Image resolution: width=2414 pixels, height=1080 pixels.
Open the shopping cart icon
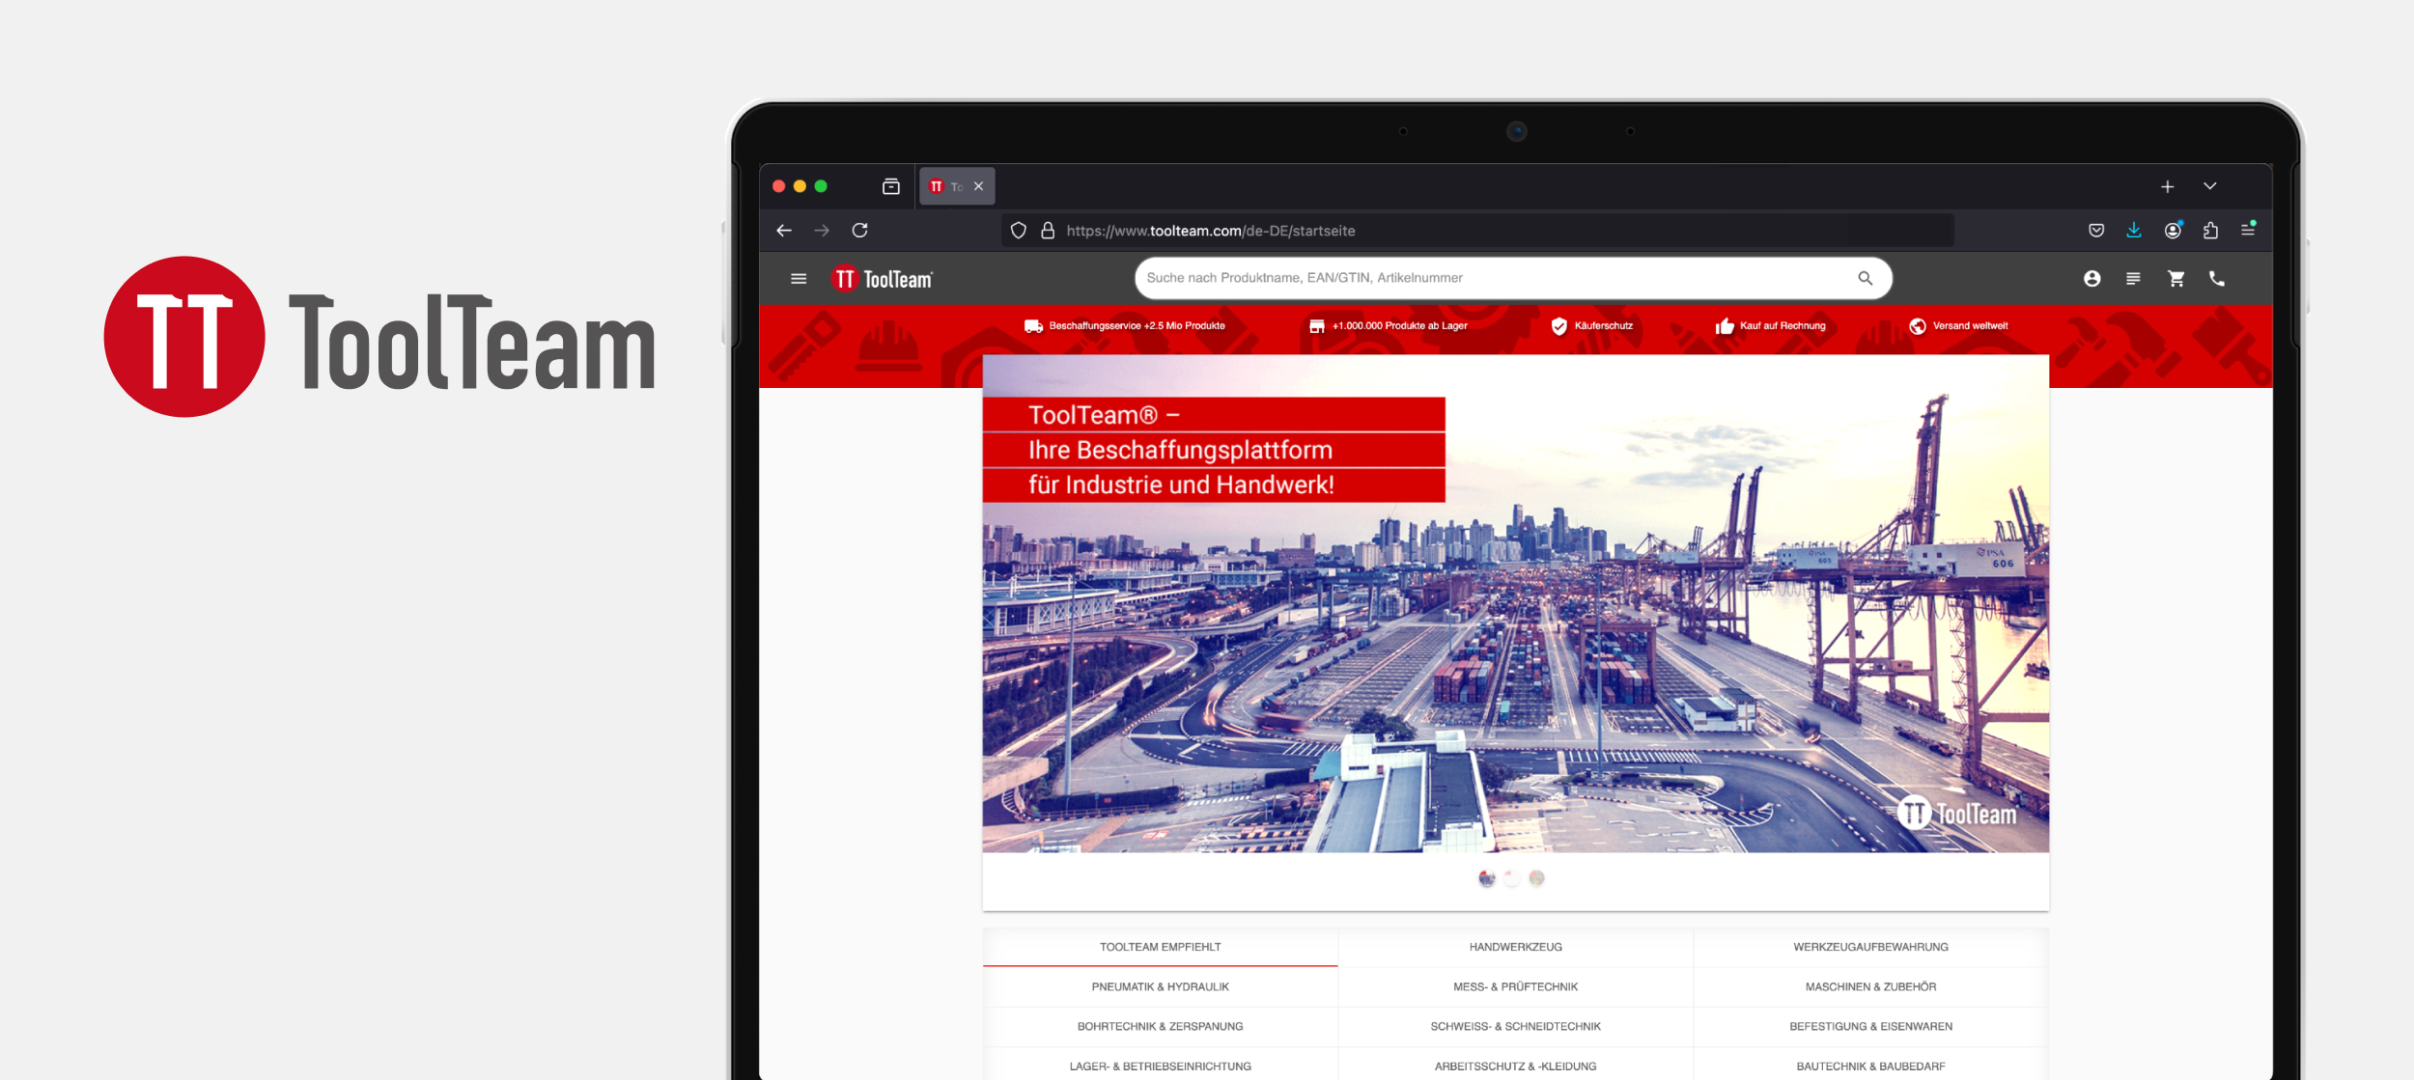[x=2175, y=279]
